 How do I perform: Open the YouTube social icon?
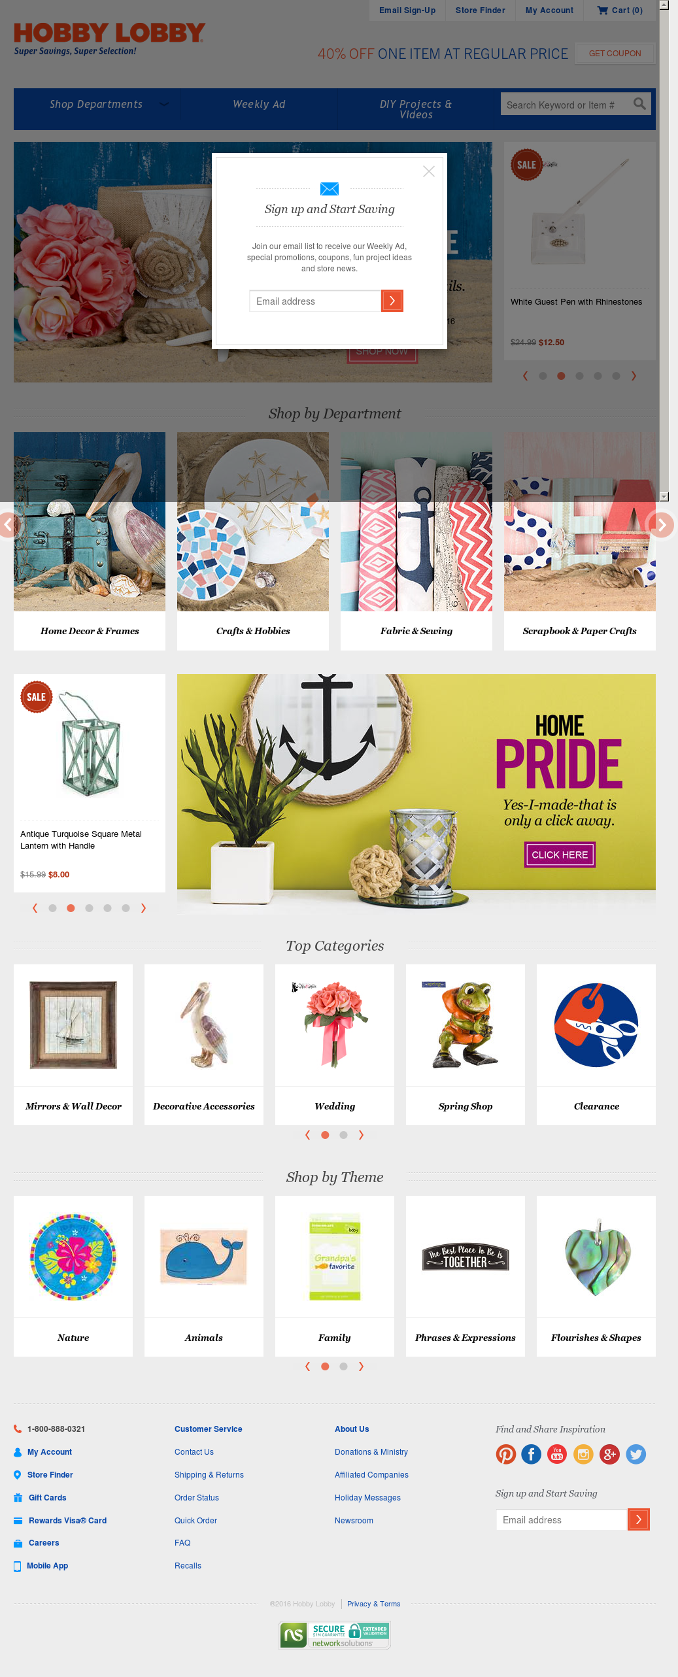pos(557,1454)
